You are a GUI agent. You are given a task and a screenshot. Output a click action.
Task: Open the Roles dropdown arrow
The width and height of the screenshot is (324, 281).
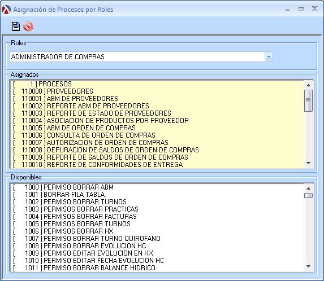[269, 56]
